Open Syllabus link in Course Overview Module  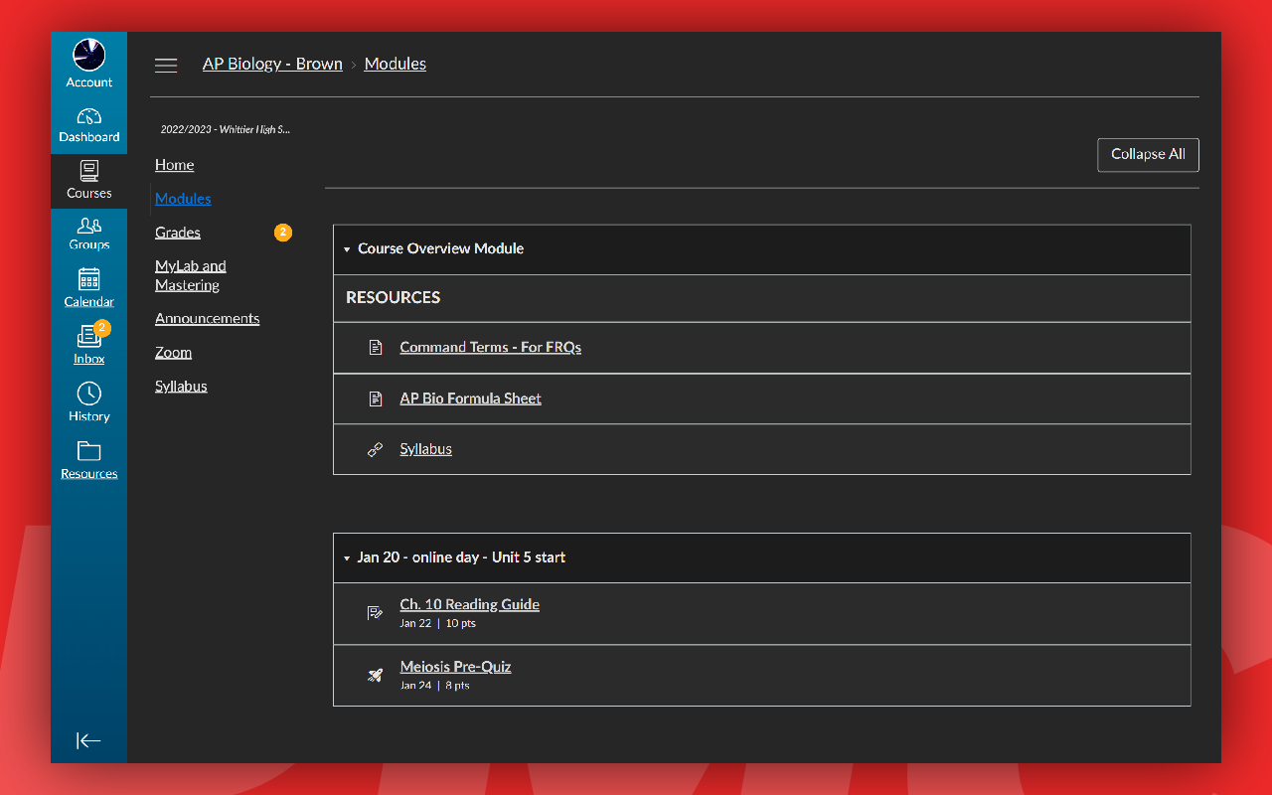426,449
